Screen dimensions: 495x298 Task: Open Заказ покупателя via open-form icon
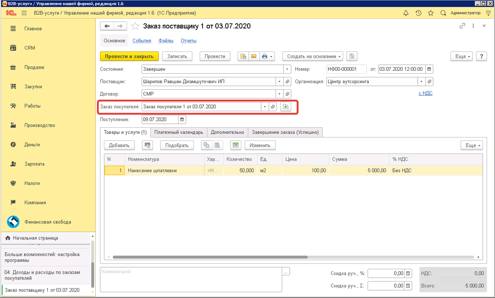click(273, 107)
